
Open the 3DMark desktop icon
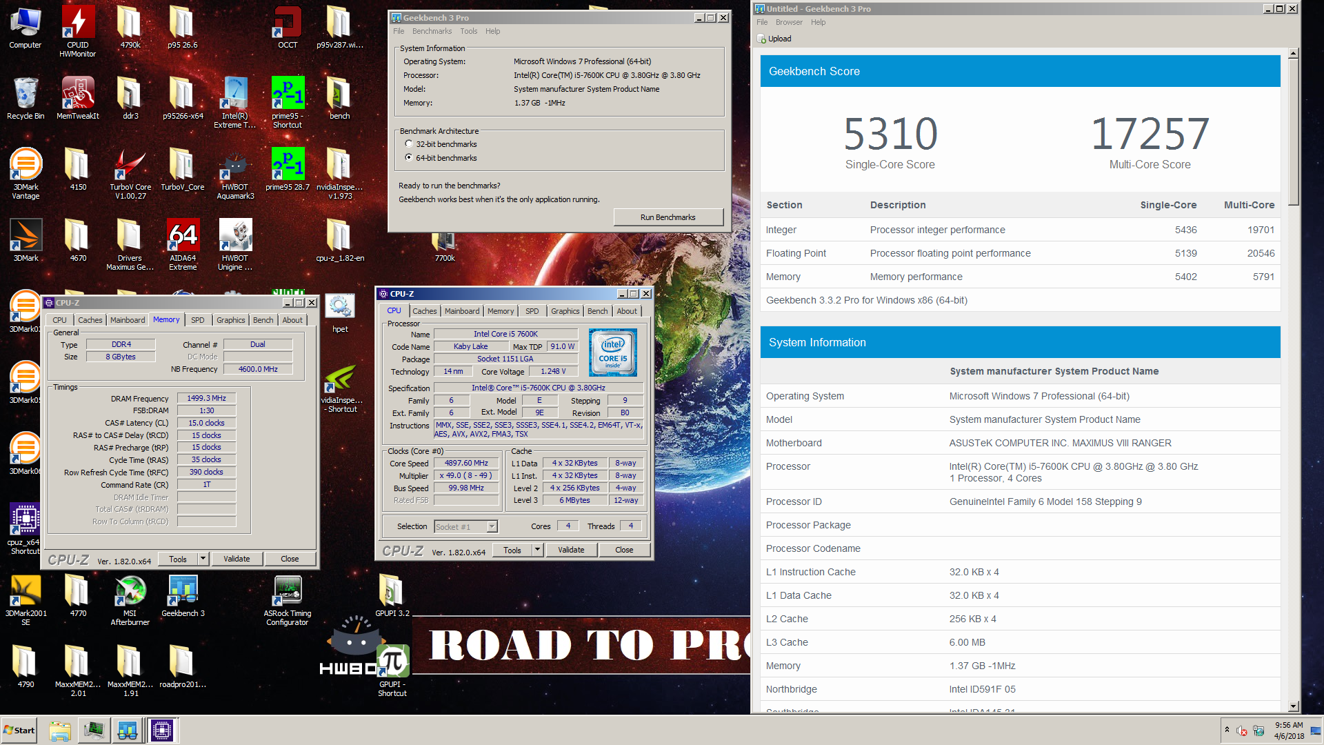26,240
